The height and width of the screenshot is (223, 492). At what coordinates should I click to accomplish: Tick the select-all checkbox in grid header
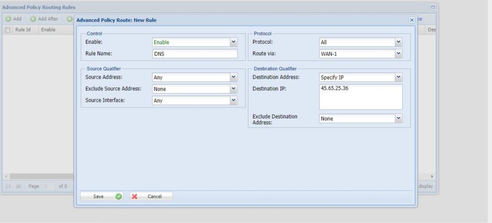point(8,30)
